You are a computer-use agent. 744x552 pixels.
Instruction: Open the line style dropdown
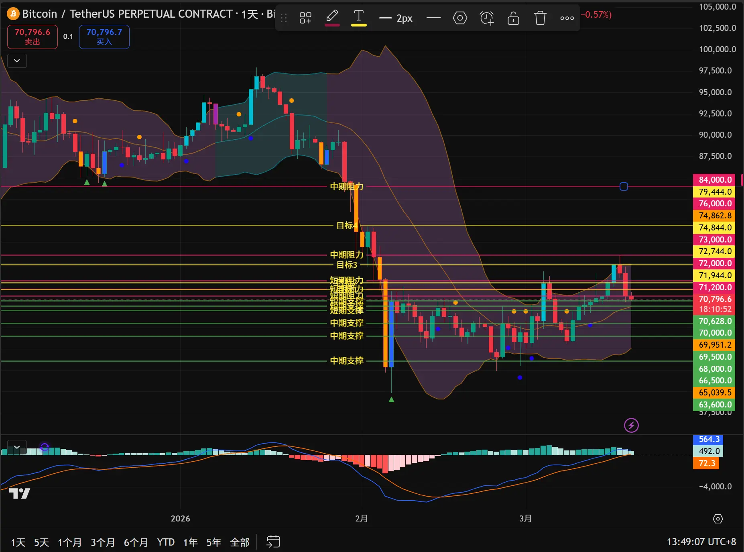coord(433,18)
